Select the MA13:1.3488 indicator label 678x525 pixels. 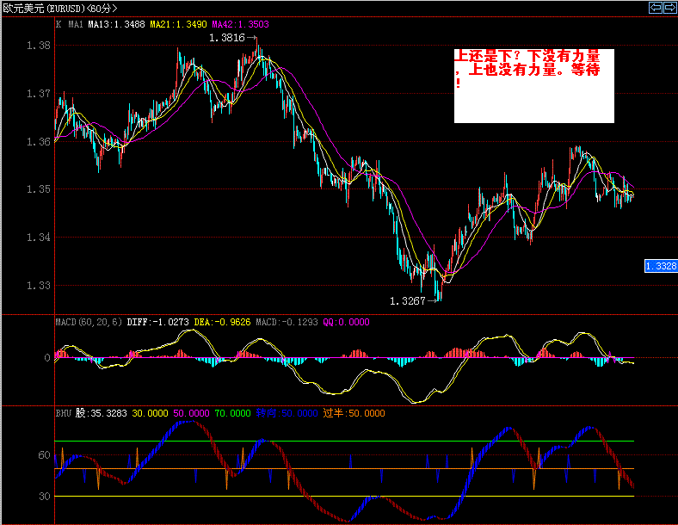click(x=117, y=25)
